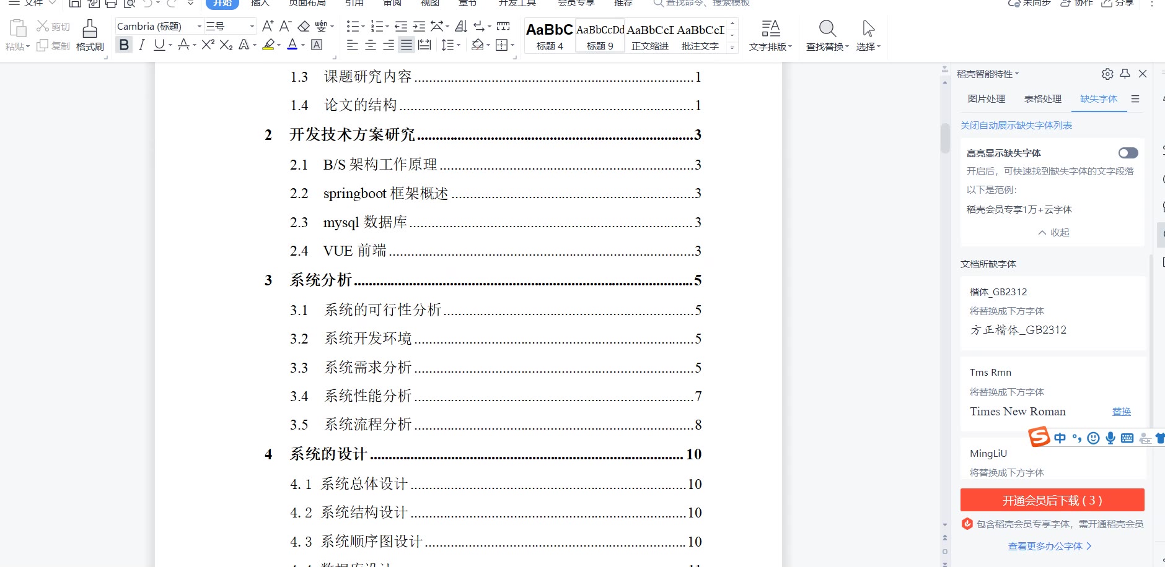Toggle the 高亮显示缺失字体 switch

pos(1128,153)
